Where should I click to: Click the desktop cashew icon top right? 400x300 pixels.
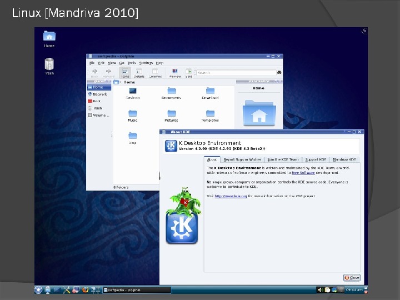coord(364,31)
